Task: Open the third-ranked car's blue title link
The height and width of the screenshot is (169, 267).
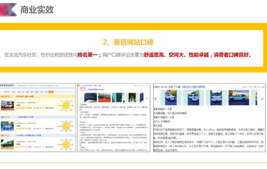Action: point(29,135)
